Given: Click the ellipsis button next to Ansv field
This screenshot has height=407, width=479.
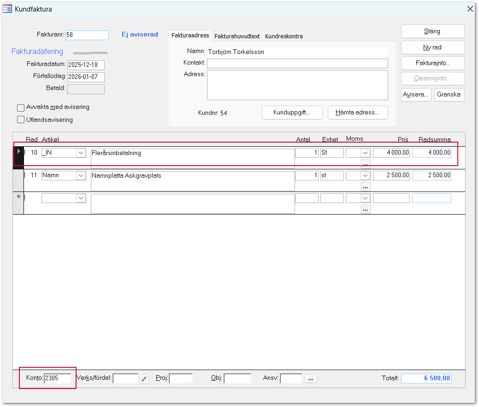Looking at the screenshot, I should (311, 379).
